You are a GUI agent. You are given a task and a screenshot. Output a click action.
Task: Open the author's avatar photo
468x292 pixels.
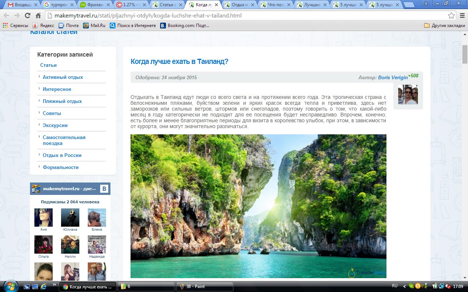point(408,95)
